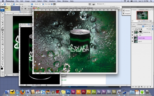
Task: Open InDesign from the dock
Action: pyautogui.click(x=73, y=92)
